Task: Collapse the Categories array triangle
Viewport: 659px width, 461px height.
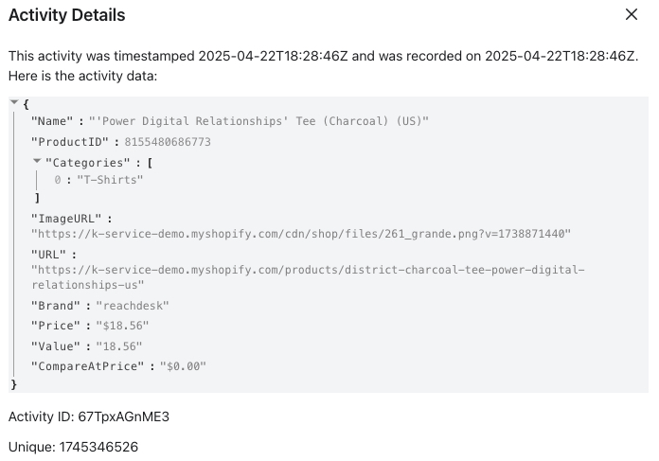Action: pos(37,162)
